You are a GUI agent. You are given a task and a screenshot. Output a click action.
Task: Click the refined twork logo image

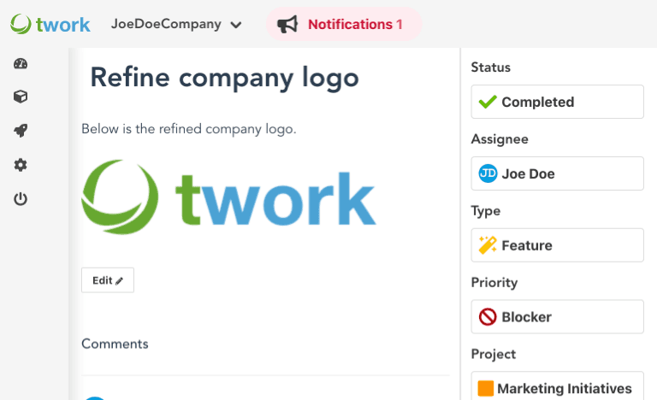click(228, 197)
